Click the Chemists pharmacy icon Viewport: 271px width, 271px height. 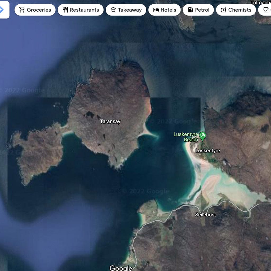tap(224, 10)
